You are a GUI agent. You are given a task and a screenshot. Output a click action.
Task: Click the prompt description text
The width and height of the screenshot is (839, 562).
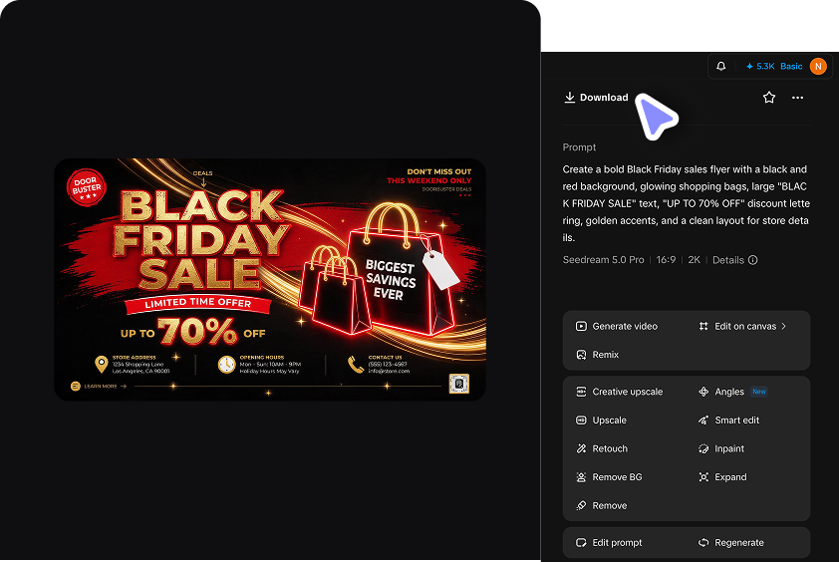(686, 203)
